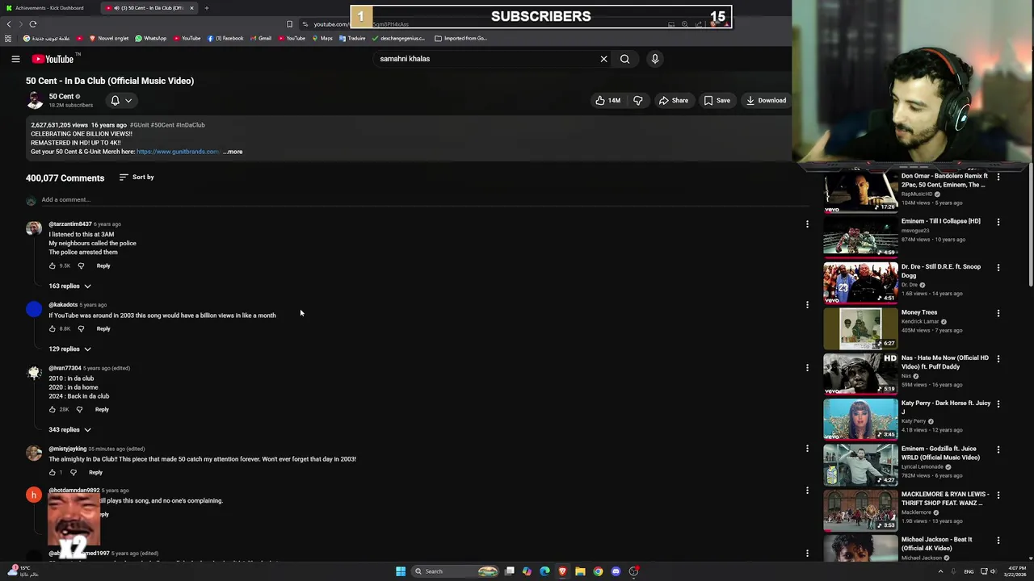1034x581 pixels.
Task: Open the options menu for the @ivan77304 comment
Action: [807, 368]
